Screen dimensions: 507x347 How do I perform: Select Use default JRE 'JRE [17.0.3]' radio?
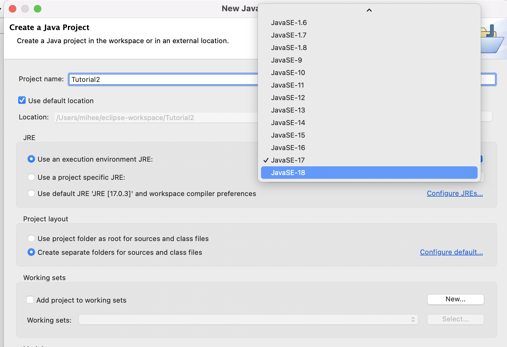tap(31, 194)
